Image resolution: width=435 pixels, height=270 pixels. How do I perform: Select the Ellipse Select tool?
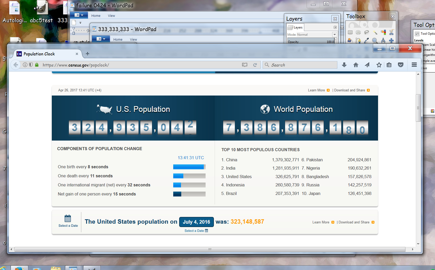[358, 32]
